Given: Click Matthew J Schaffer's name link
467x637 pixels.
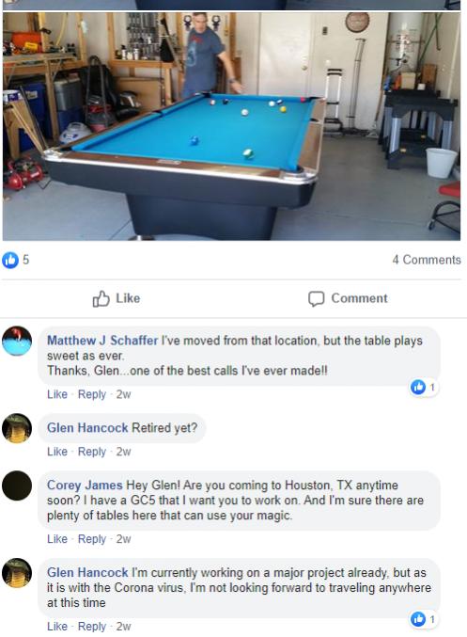Looking at the screenshot, I should coord(102,340).
